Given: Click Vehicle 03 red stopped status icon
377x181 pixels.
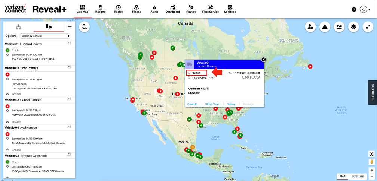Looking at the screenshot, I should (x=7, y=106).
